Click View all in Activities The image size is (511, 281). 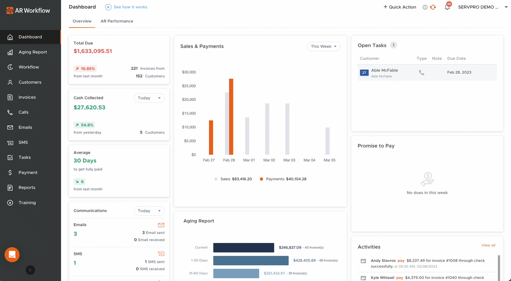(x=488, y=245)
